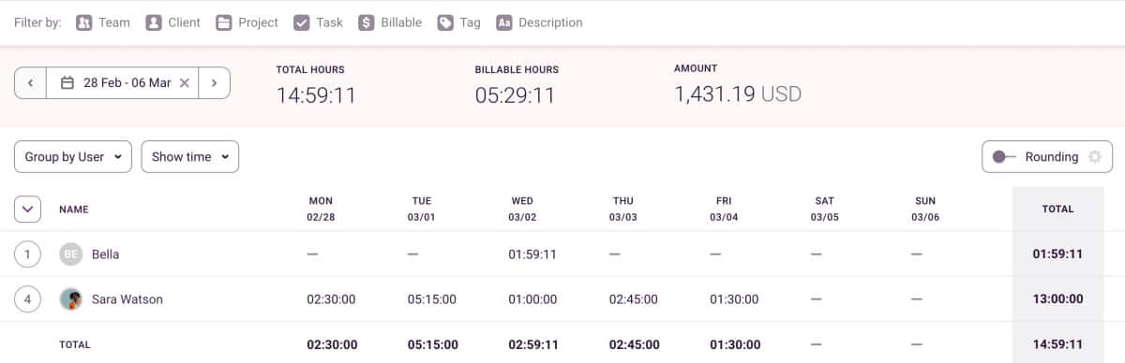Click the Client filter icon
Viewport: 1125px width, 363px height.
(x=154, y=22)
